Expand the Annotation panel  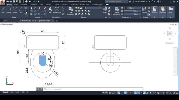click(x=56, y=17)
